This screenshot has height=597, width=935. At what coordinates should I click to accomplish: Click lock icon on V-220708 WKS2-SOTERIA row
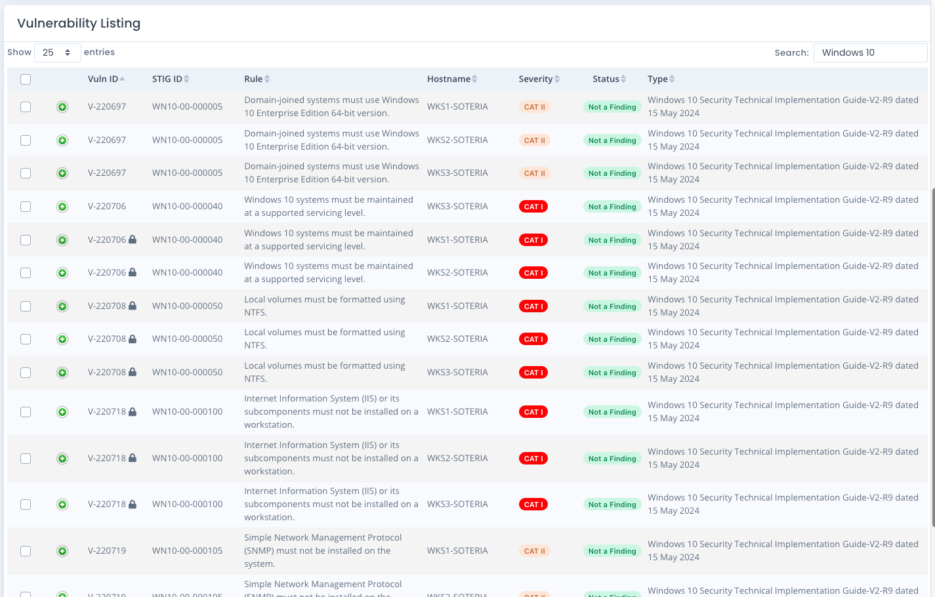pos(133,339)
